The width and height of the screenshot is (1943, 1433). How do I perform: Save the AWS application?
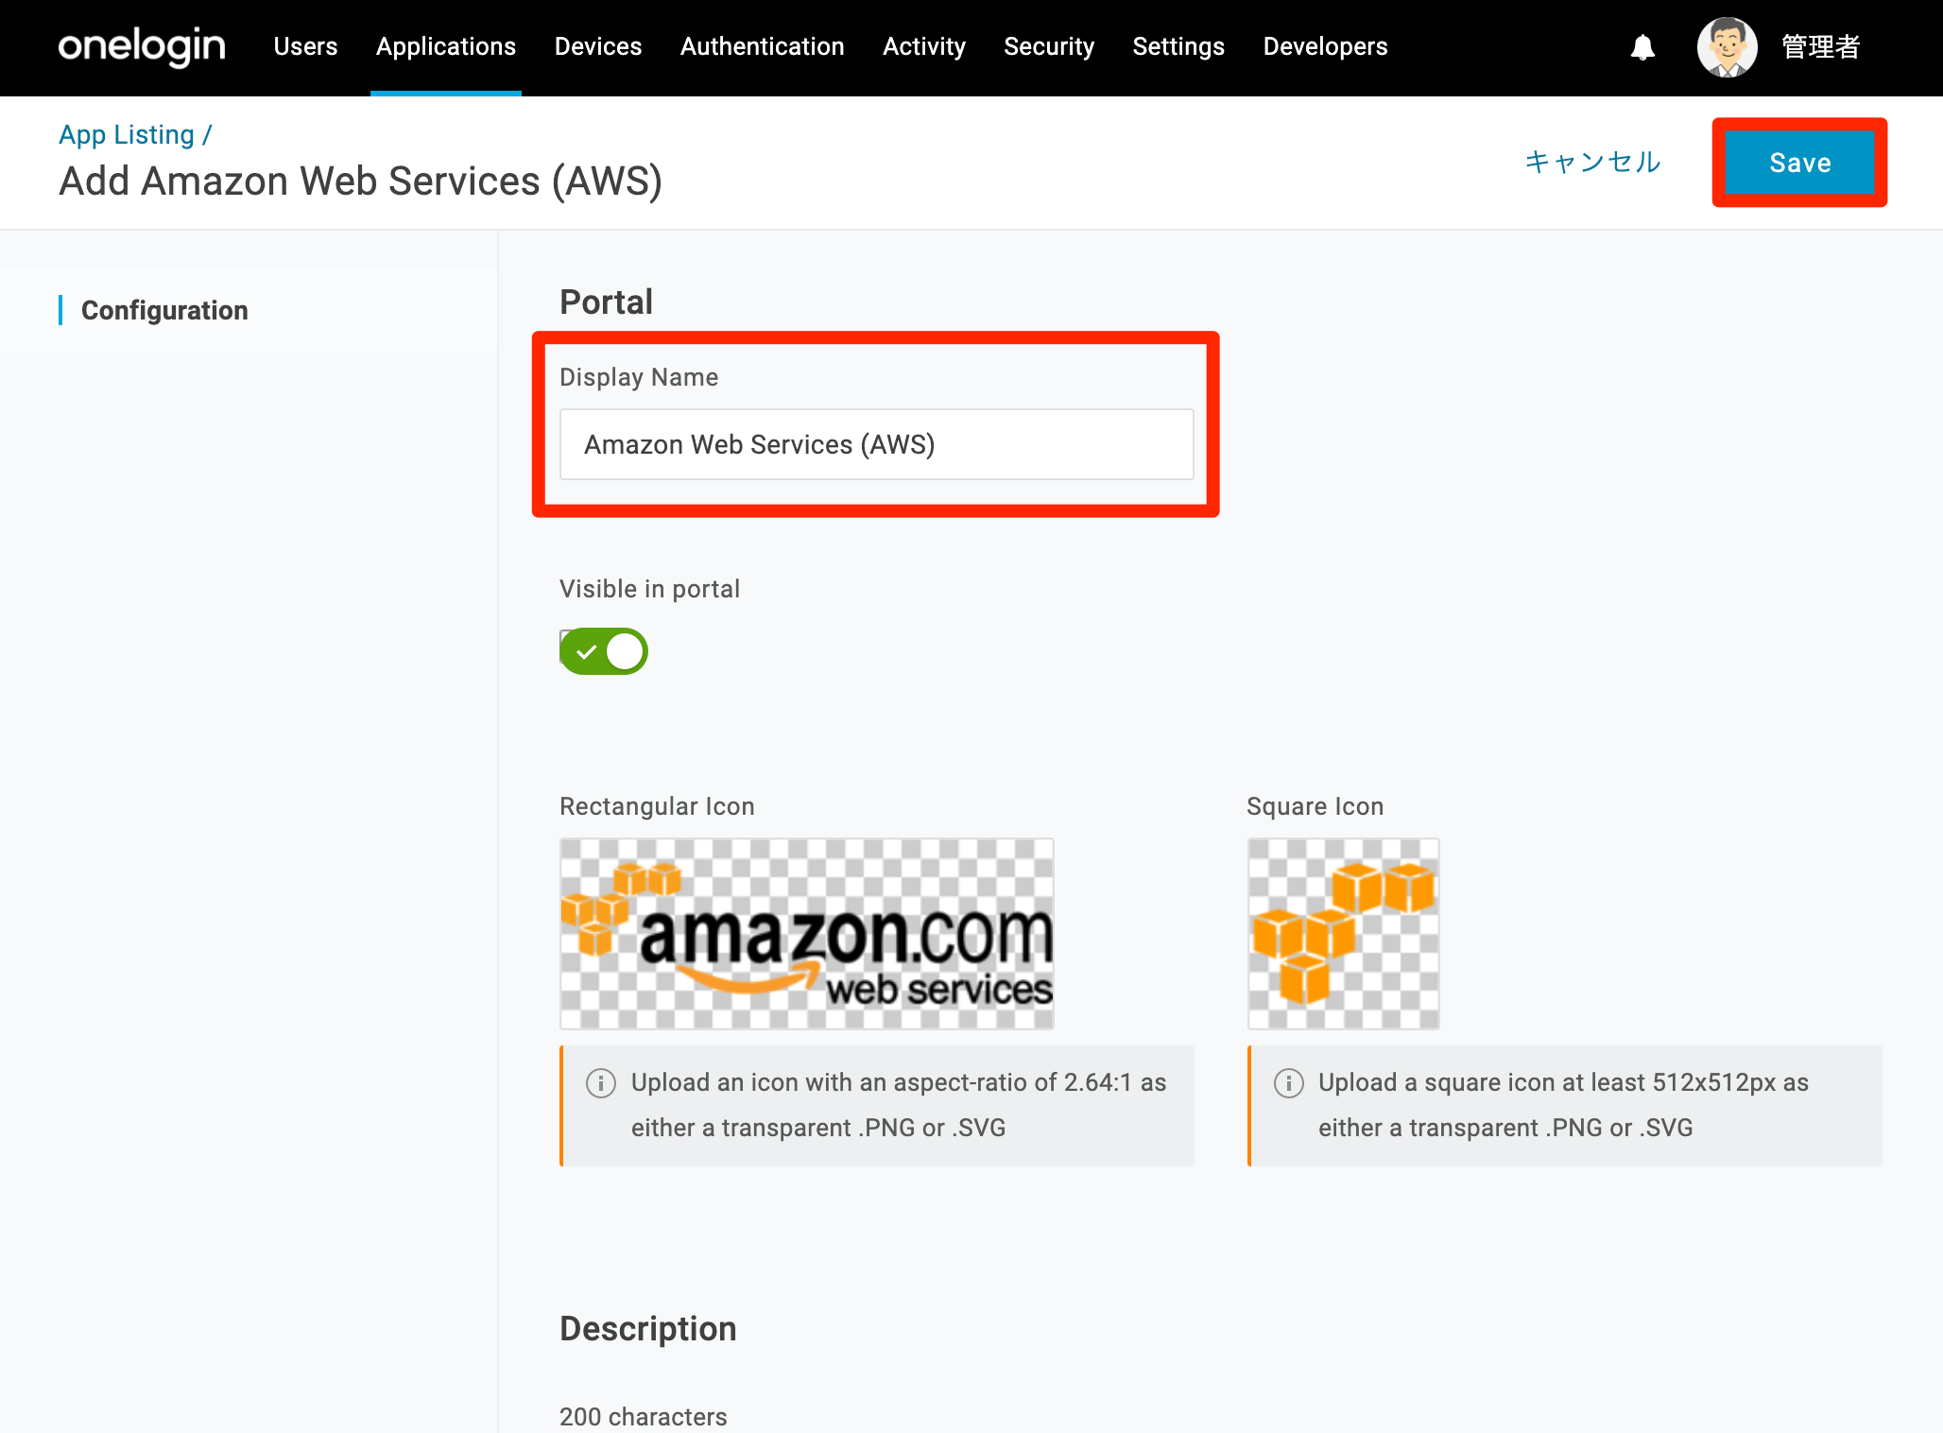[1800, 163]
